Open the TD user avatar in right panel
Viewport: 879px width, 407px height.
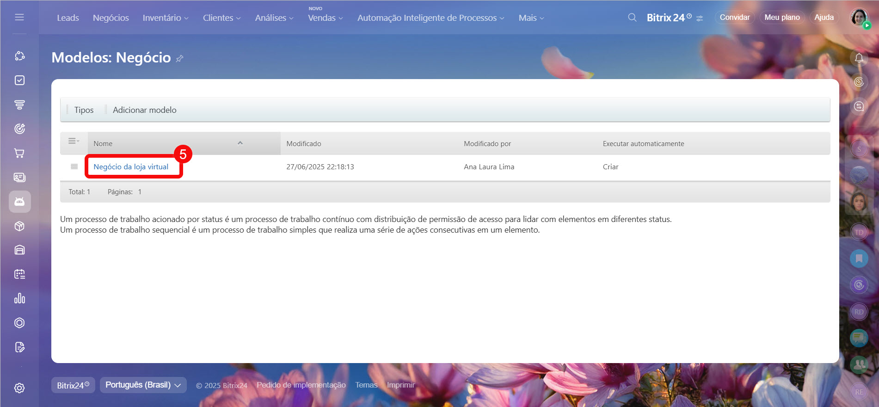tap(859, 232)
